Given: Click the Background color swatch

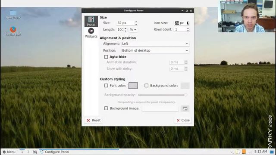Looking at the screenshot, I should click(x=185, y=86).
